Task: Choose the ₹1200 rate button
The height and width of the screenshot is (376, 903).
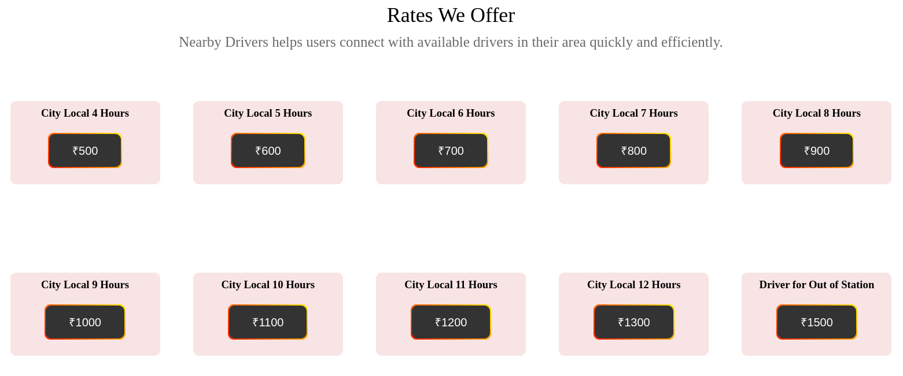Action: 451,322
